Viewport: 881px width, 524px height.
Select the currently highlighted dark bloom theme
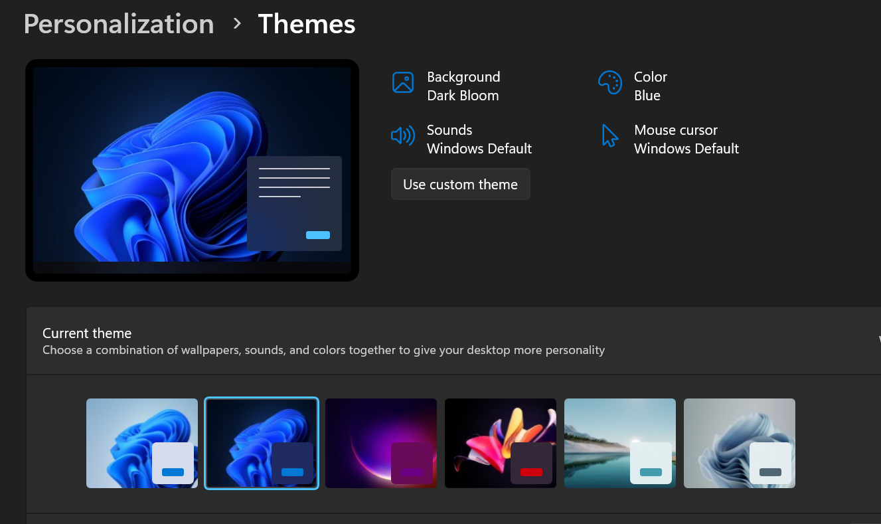click(x=261, y=443)
